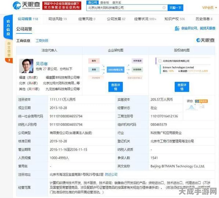The width and height of the screenshot is (219, 198).
Task: Clear the search box with the X icon
Action: (164, 8)
